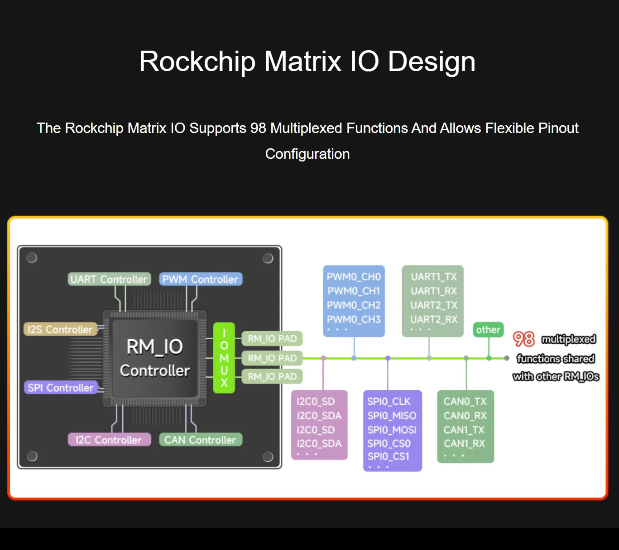Click the SPI0_CS1 entry
This screenshot has height=550, width=619.
click(388, 456)
